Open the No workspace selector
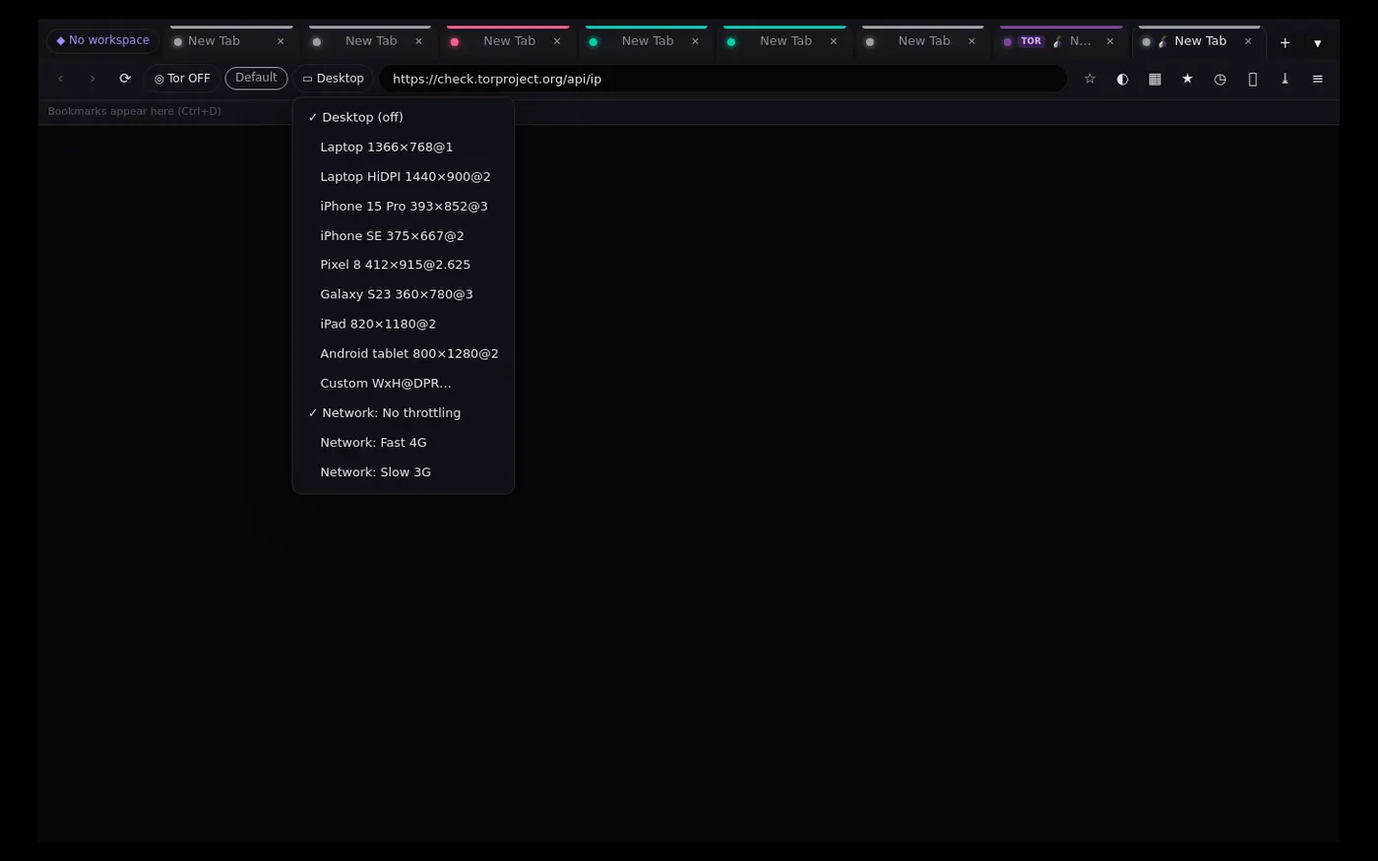This screenshot has height=861, width=1378. click(102, 40)
